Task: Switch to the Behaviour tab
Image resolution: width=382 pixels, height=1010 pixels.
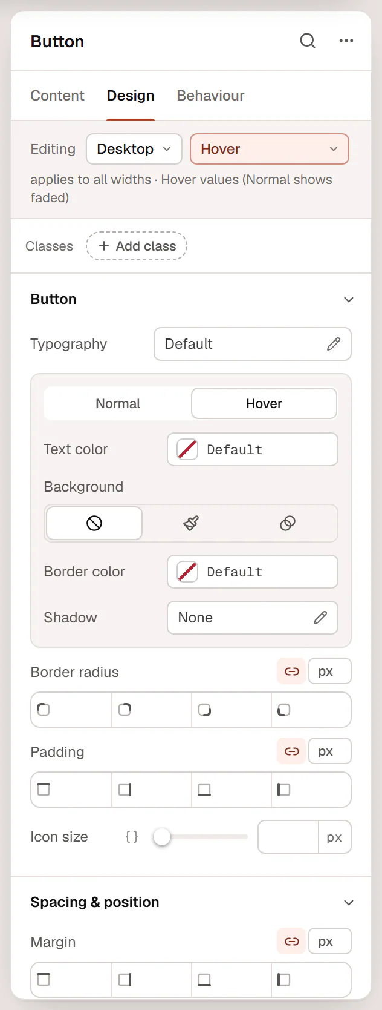Action: coord(210,96)
